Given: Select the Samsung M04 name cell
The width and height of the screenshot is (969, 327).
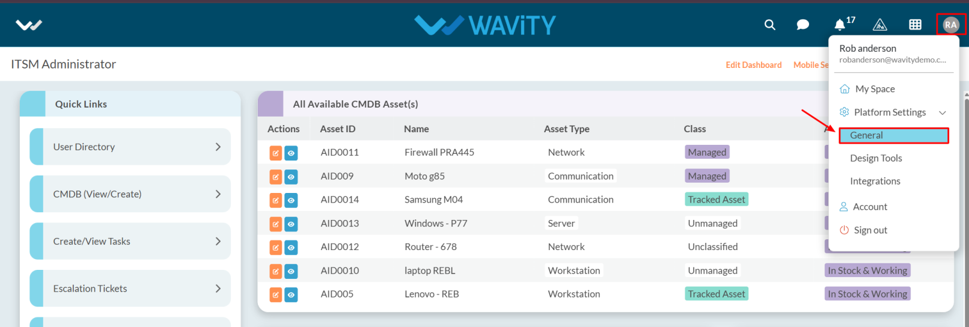Looking at the screenshot, I should [x=434, y=200].
